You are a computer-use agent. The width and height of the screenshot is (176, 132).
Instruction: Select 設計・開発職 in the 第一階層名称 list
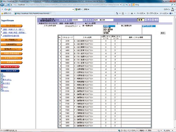click(108, 30)
